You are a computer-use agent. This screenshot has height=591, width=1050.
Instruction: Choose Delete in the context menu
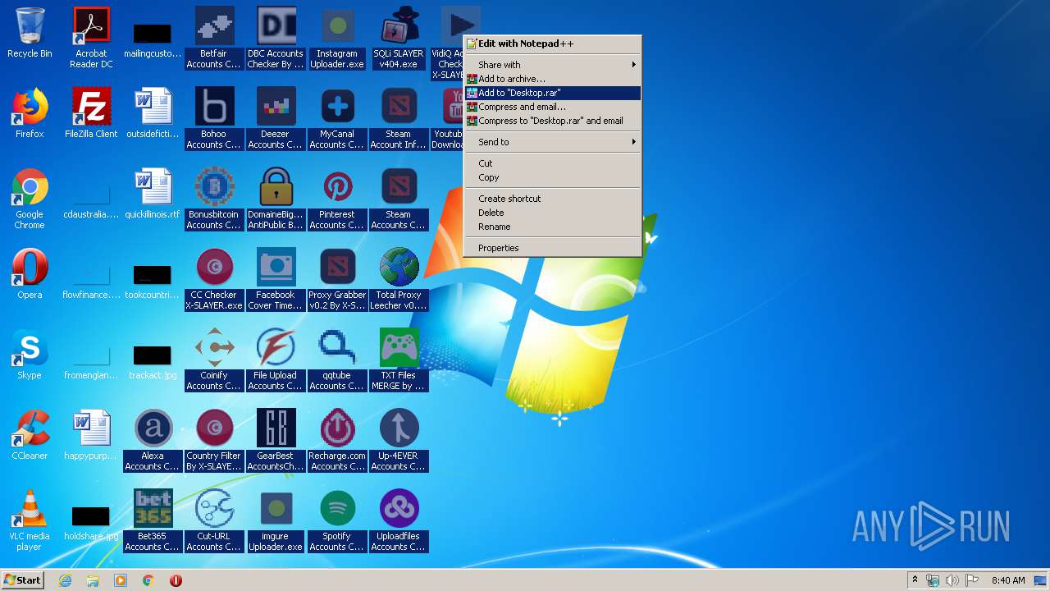tap(553, 213)
